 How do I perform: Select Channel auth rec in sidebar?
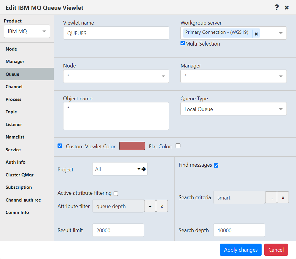[27, 200]
